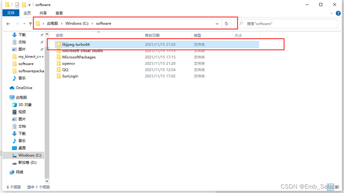Click the search "software" input box

click(288, 24)
